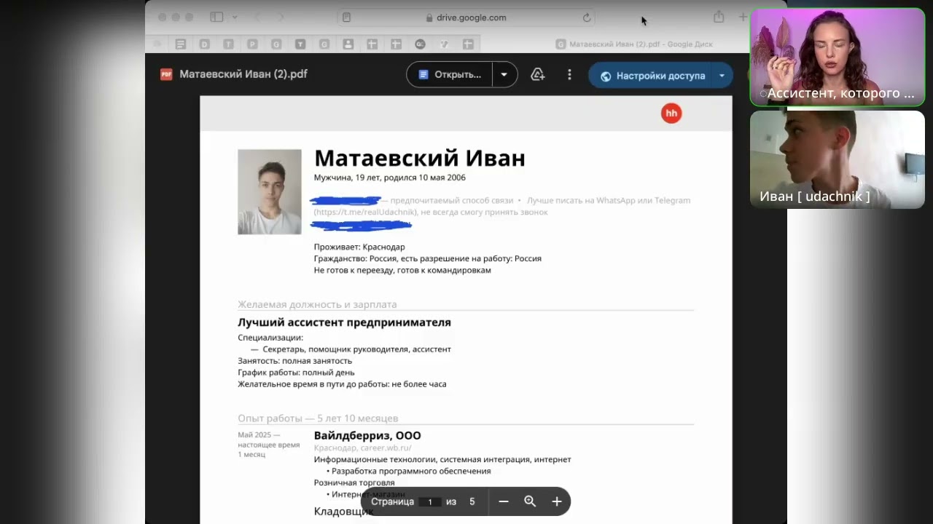Click the add shortcut to Drive icon
The image size is (933, 524).
(538, 74)
